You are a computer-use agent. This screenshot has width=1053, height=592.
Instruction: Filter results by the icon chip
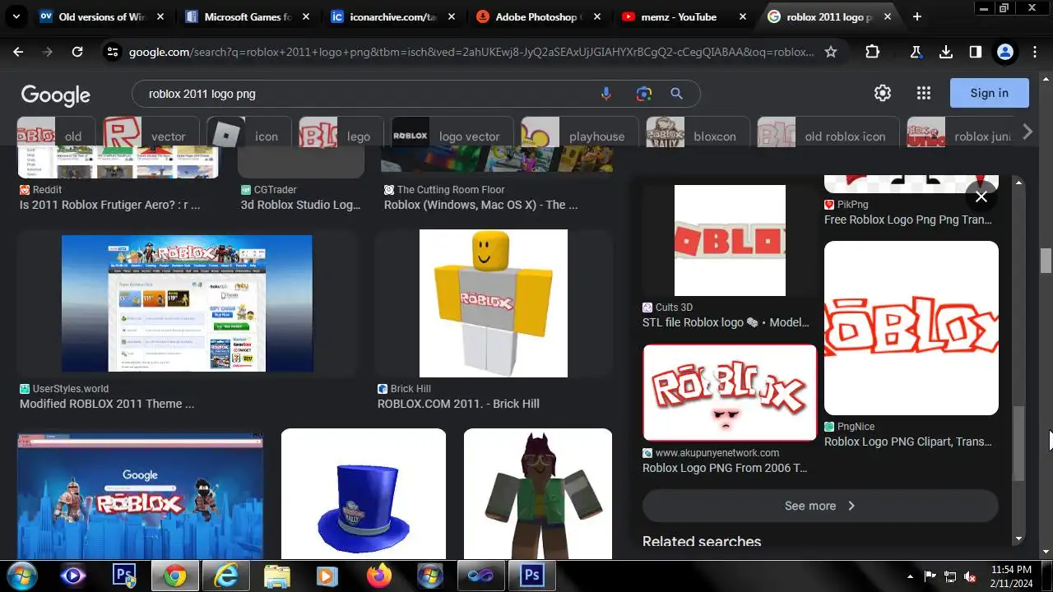249,134
